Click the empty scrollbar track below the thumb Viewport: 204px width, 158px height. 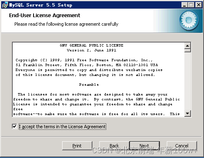point(188,81)
